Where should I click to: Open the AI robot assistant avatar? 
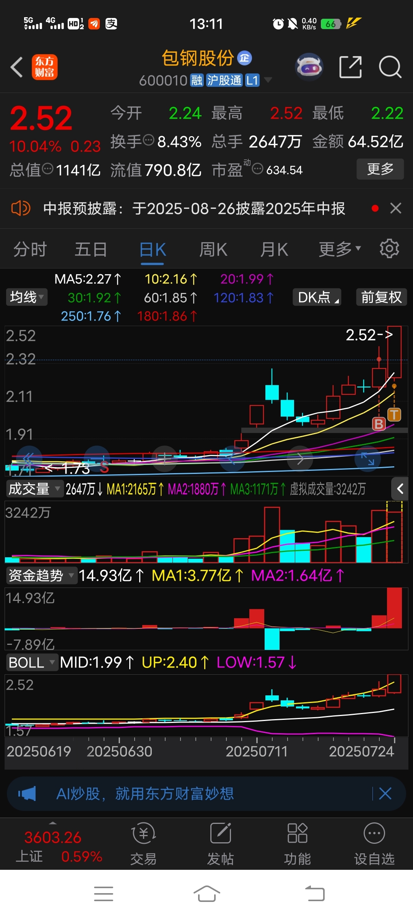pos(309,67)
